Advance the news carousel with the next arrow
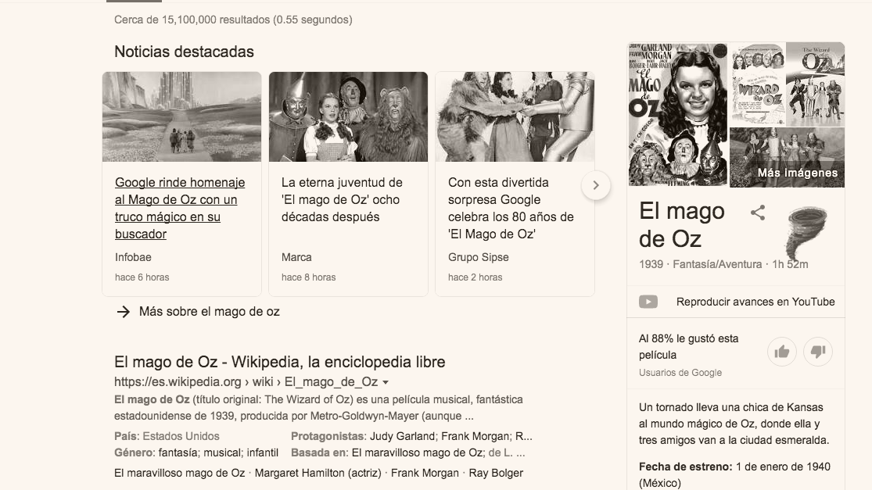Viewport: 872px width, 490px height. tap(596, 185)
